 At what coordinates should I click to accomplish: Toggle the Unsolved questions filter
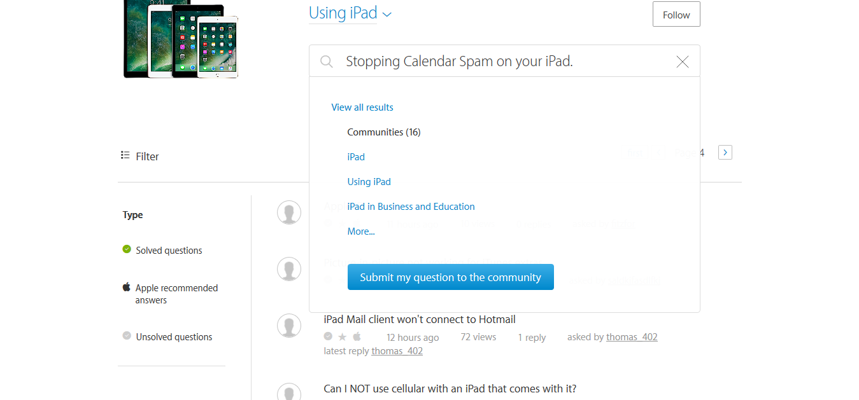pos(174,337)
